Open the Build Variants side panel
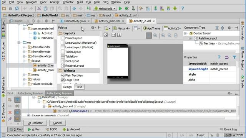Image resolution: width=246 pixels, height=138 pixels. (x=3, y=87)
